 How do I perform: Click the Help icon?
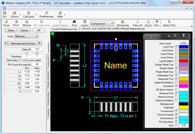click(60, 13)
